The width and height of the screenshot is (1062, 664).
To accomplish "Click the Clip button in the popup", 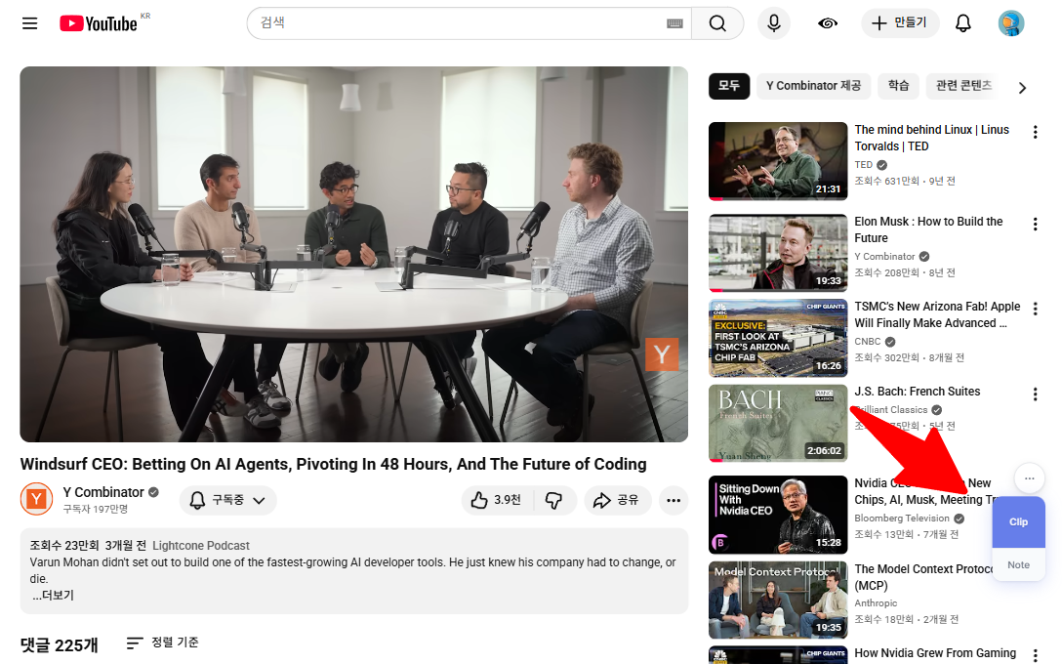I will (x=1018, y=521).
